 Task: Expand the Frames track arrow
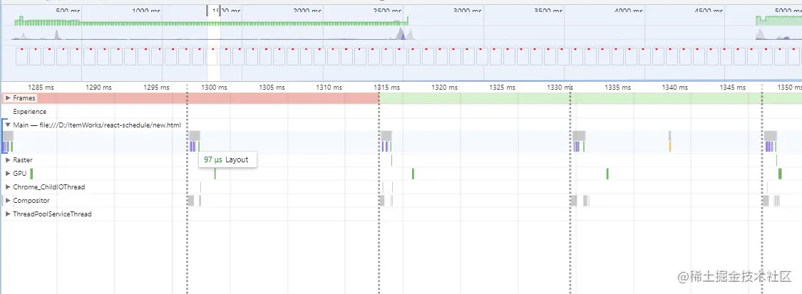tap(8, 98)
